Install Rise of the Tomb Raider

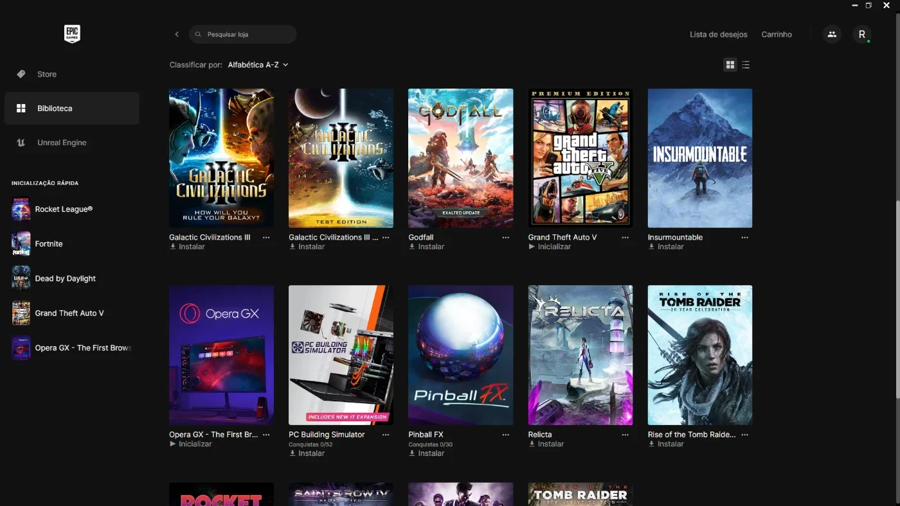666,444
